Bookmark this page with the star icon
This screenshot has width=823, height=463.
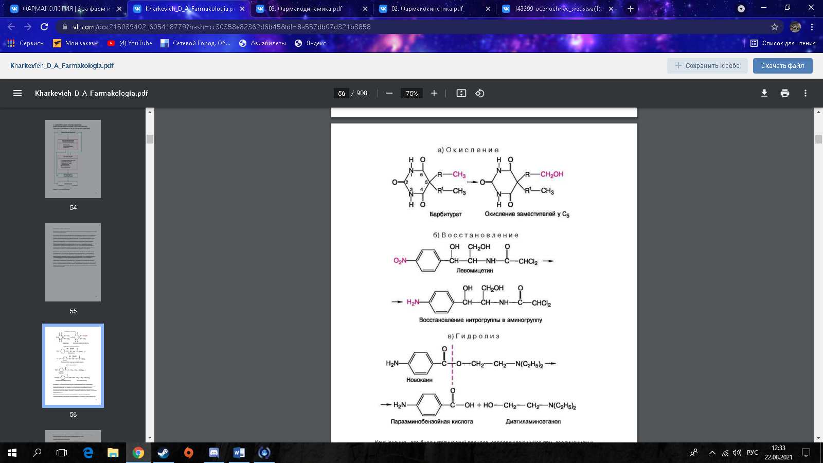coord(775,27)
